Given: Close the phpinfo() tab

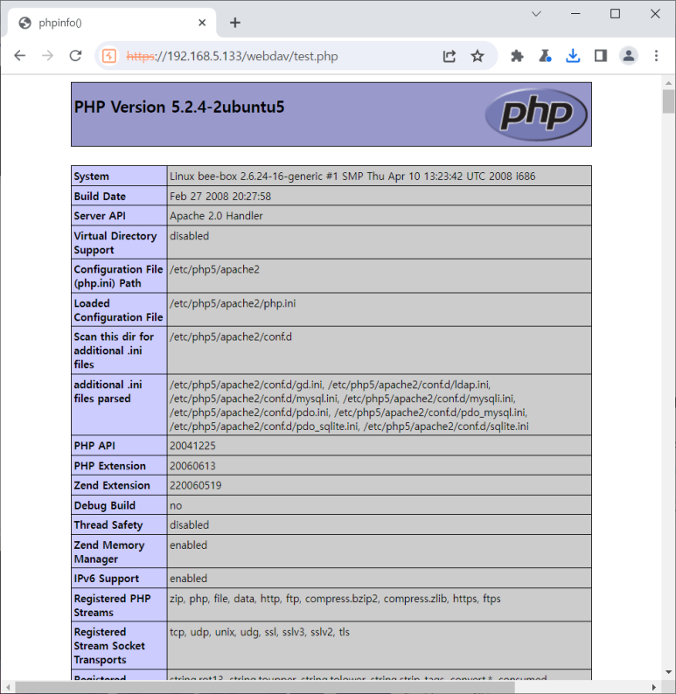Looking at the screenshot, I should coord(202,23).
